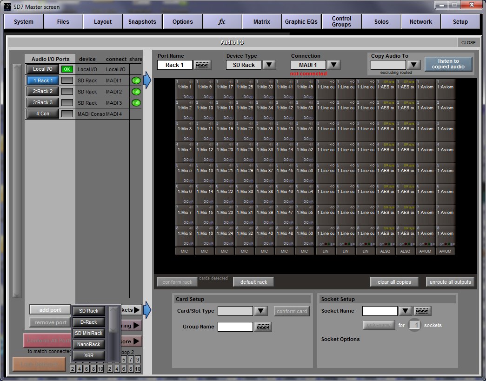Open the Control Groups menu
This screenshot has height=381, width=486.
[341, 22]
